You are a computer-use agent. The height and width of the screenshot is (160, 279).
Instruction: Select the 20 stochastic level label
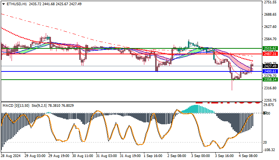coord(265,143)
